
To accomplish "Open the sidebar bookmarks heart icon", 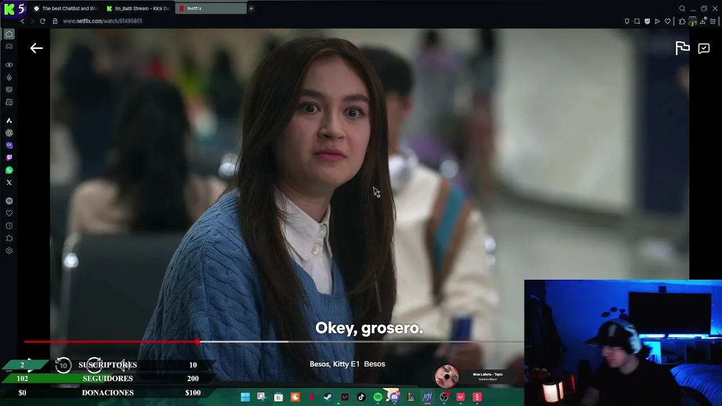I will [x=9, y=213].
